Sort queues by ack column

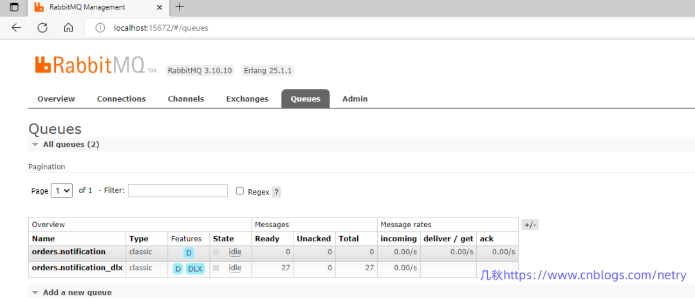pyautogui.click(x=486, y=239)
